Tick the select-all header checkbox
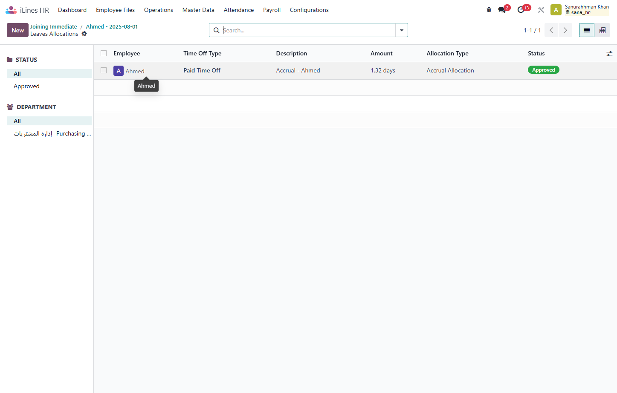The width and height of the screenshot is (617, 393). tap(104, 53)
